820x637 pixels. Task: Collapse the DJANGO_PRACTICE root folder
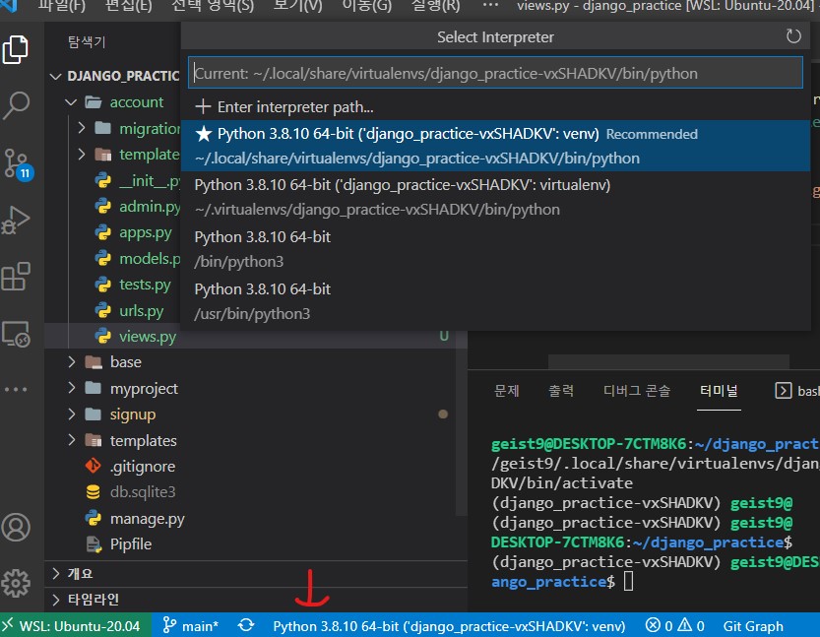pyautogui.click(x=55, y=77)
